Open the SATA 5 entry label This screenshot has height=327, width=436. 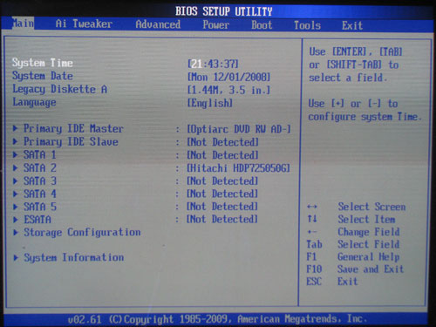tap(40, 207)
